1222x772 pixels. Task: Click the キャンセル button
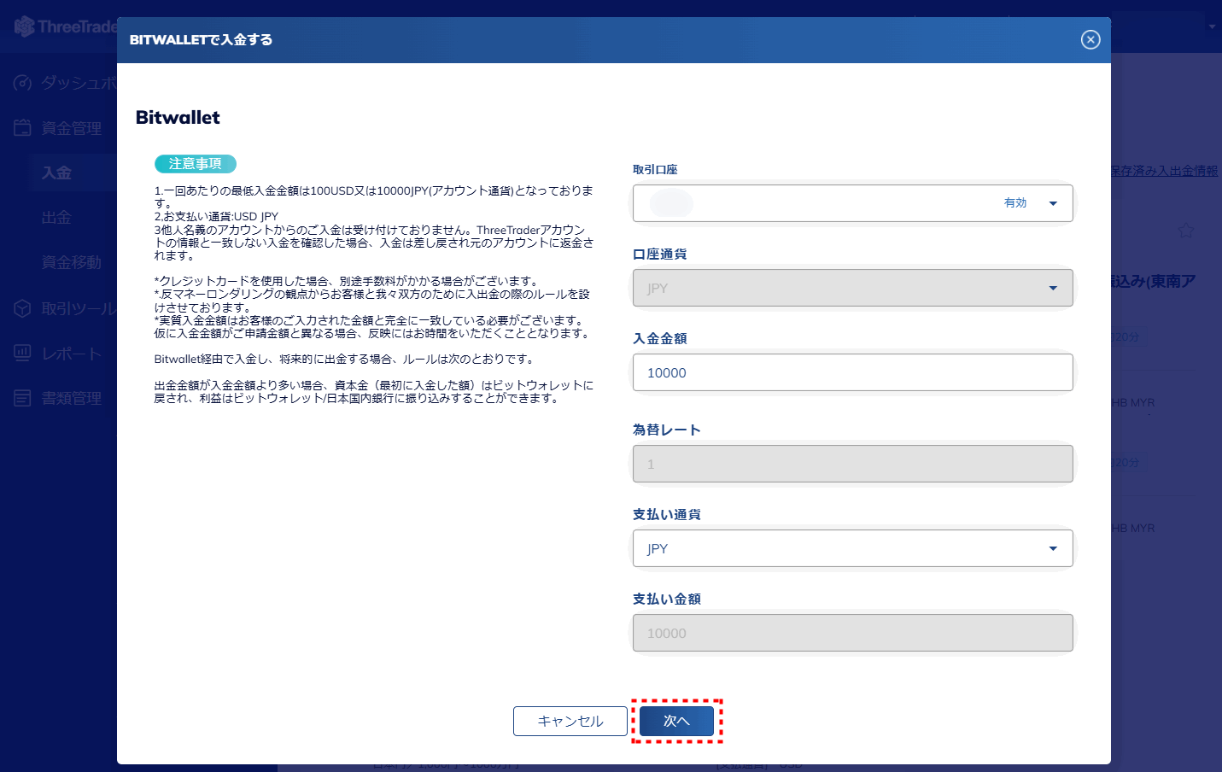point(570,721)
